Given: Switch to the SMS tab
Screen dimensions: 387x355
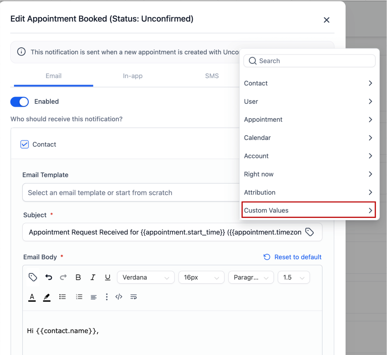Looking at the screenshot, I should [x=212, y=76].
